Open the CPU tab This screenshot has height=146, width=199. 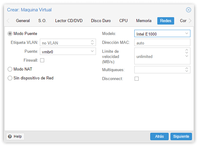coord(124,21)
